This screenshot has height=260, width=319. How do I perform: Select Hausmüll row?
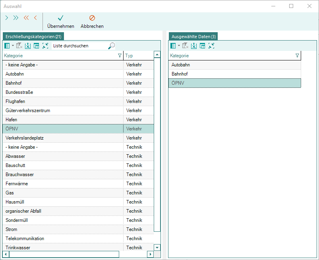(x=78, y=202)
